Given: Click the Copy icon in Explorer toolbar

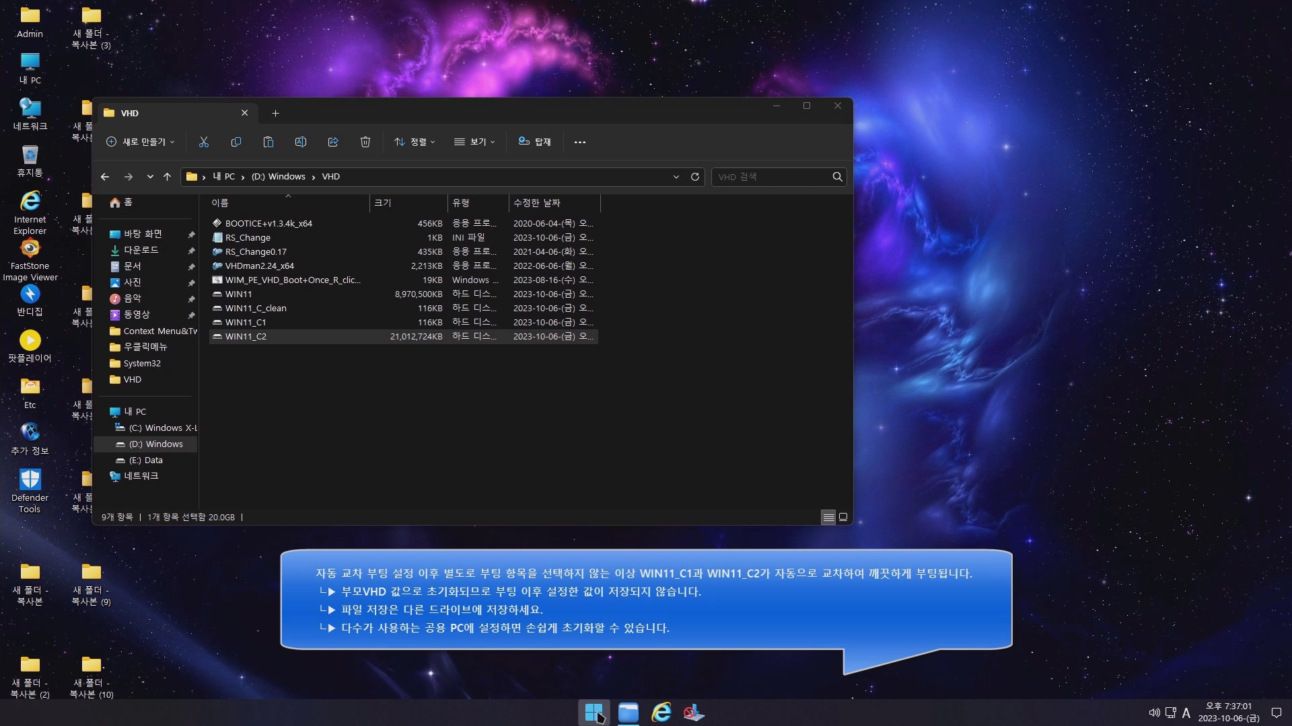Looking at the screenshot, I should point(236,142).
